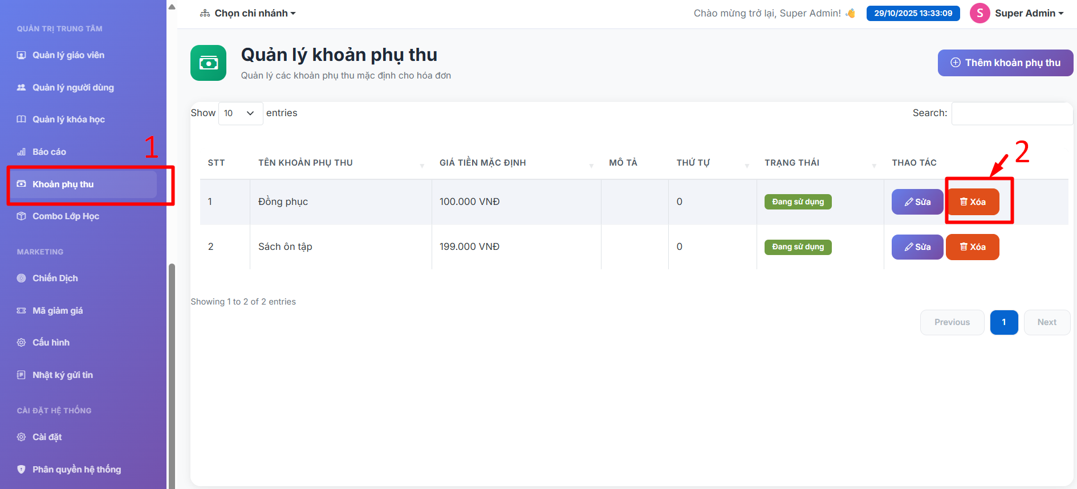Screen dimensions: 1077x489
Task: Focus the Search input field
Action: (1012, 113)
